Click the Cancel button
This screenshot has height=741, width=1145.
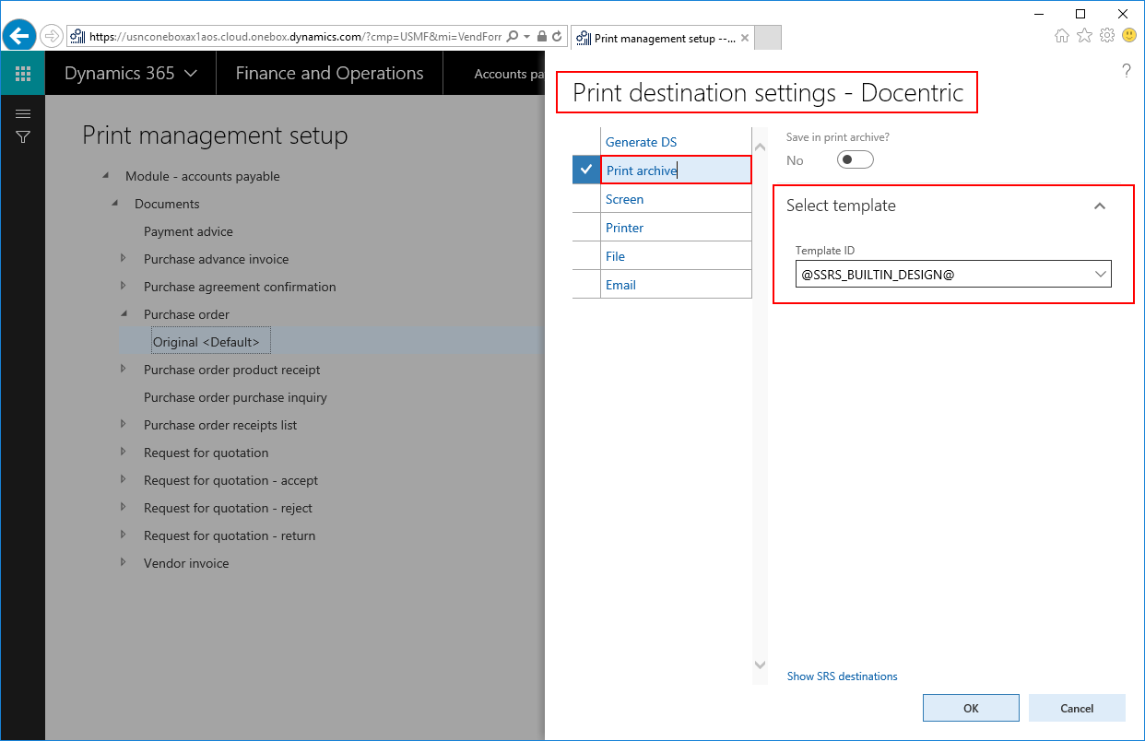[1077, 708]
